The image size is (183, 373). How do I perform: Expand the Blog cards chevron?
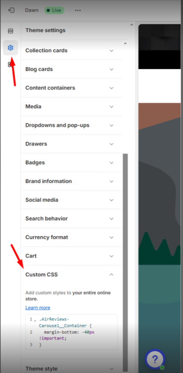[111, 69]
